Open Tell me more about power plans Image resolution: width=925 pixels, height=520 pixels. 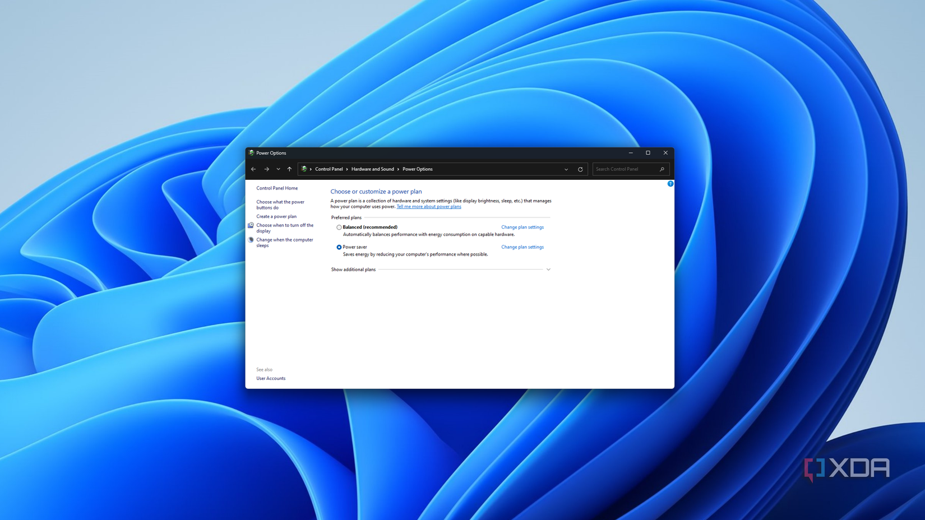click(x=429, y=207)
